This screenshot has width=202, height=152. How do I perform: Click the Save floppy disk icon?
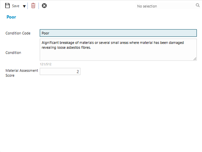7,6
